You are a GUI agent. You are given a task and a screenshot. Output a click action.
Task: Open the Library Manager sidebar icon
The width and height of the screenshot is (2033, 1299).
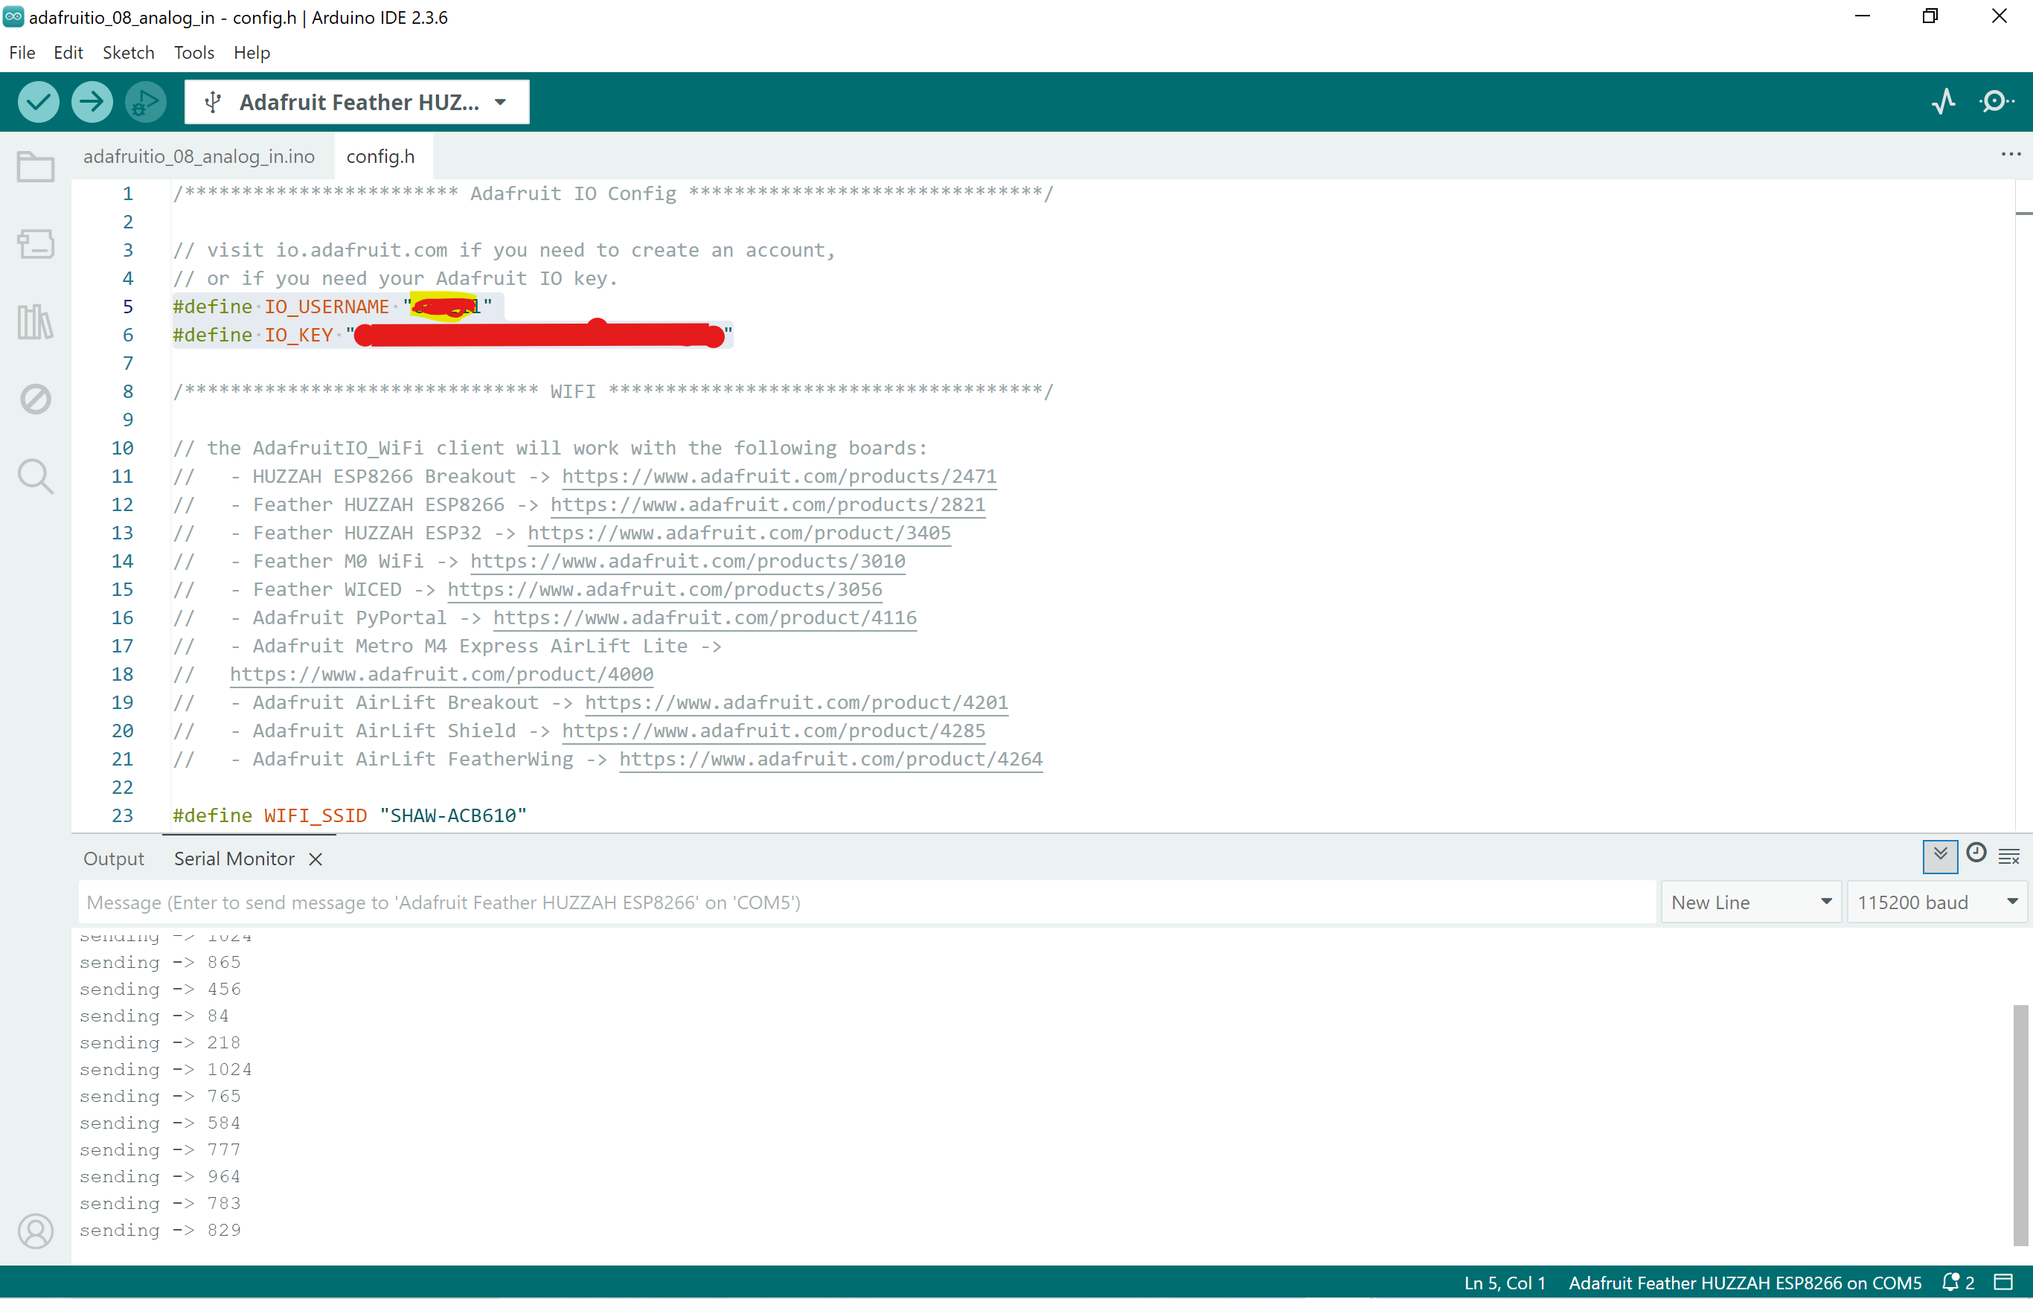[36, 321]
